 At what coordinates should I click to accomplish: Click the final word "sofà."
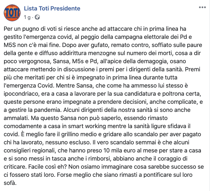[10, 183]
